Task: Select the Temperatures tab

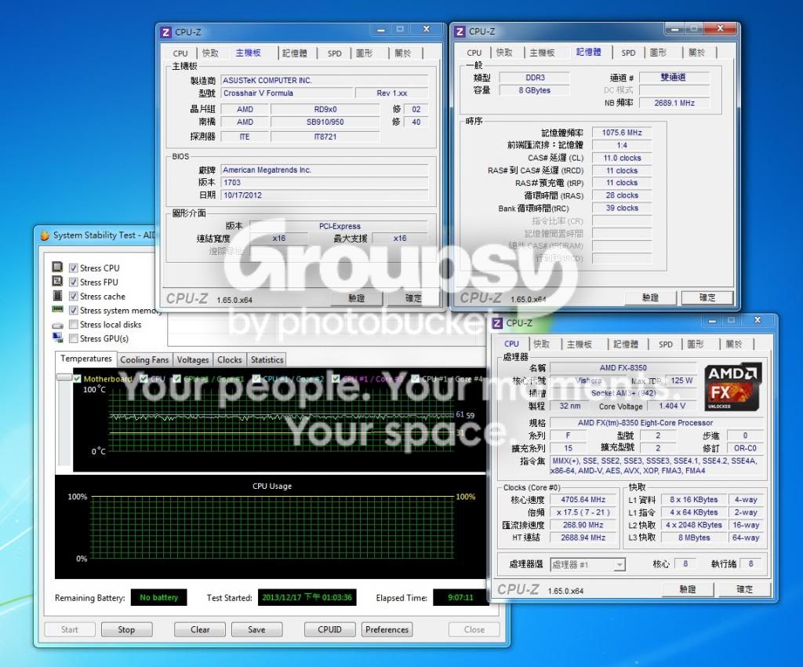Action: (x=86, y=359)
